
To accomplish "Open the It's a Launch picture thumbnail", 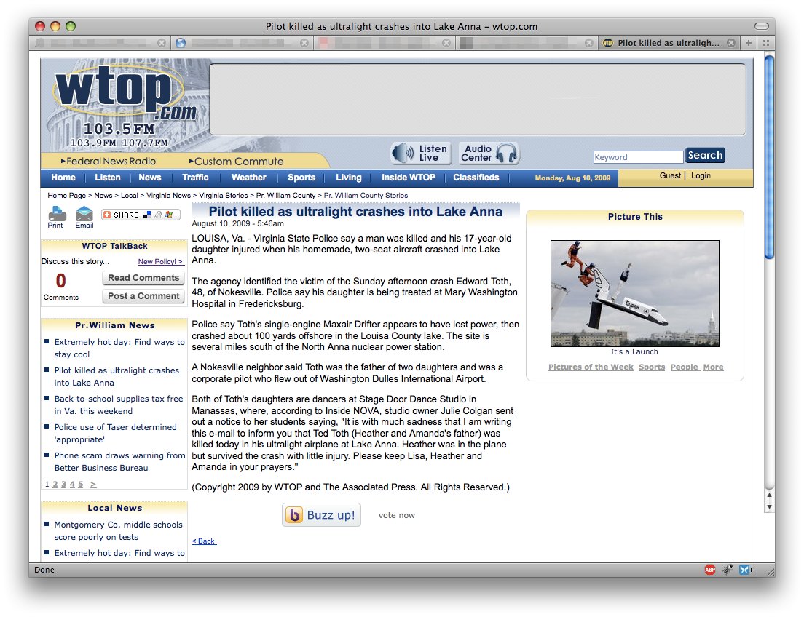I will [x=634, y=293].
